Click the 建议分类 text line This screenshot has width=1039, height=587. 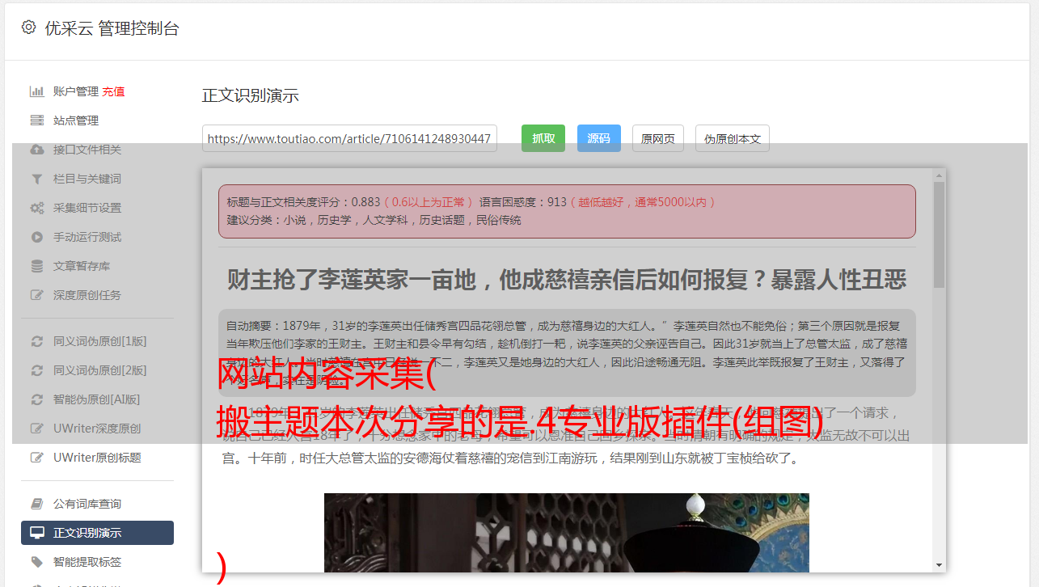tap(374, 220)
